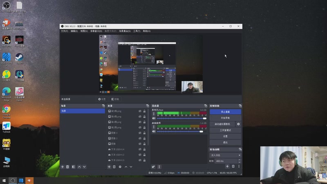Open the Windows Start menu
The height and width of the screenshot is (184, 327).
[x=4, y=180]
